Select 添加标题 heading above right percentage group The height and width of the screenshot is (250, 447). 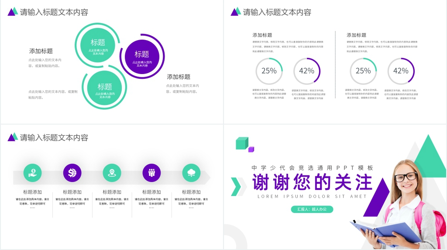(x=356, y=35)
